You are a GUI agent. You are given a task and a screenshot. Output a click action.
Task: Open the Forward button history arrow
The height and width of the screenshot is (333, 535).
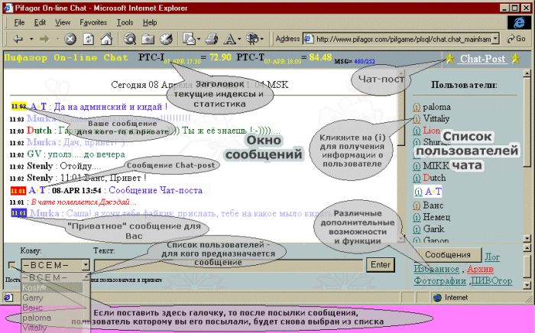coord(57,39)
